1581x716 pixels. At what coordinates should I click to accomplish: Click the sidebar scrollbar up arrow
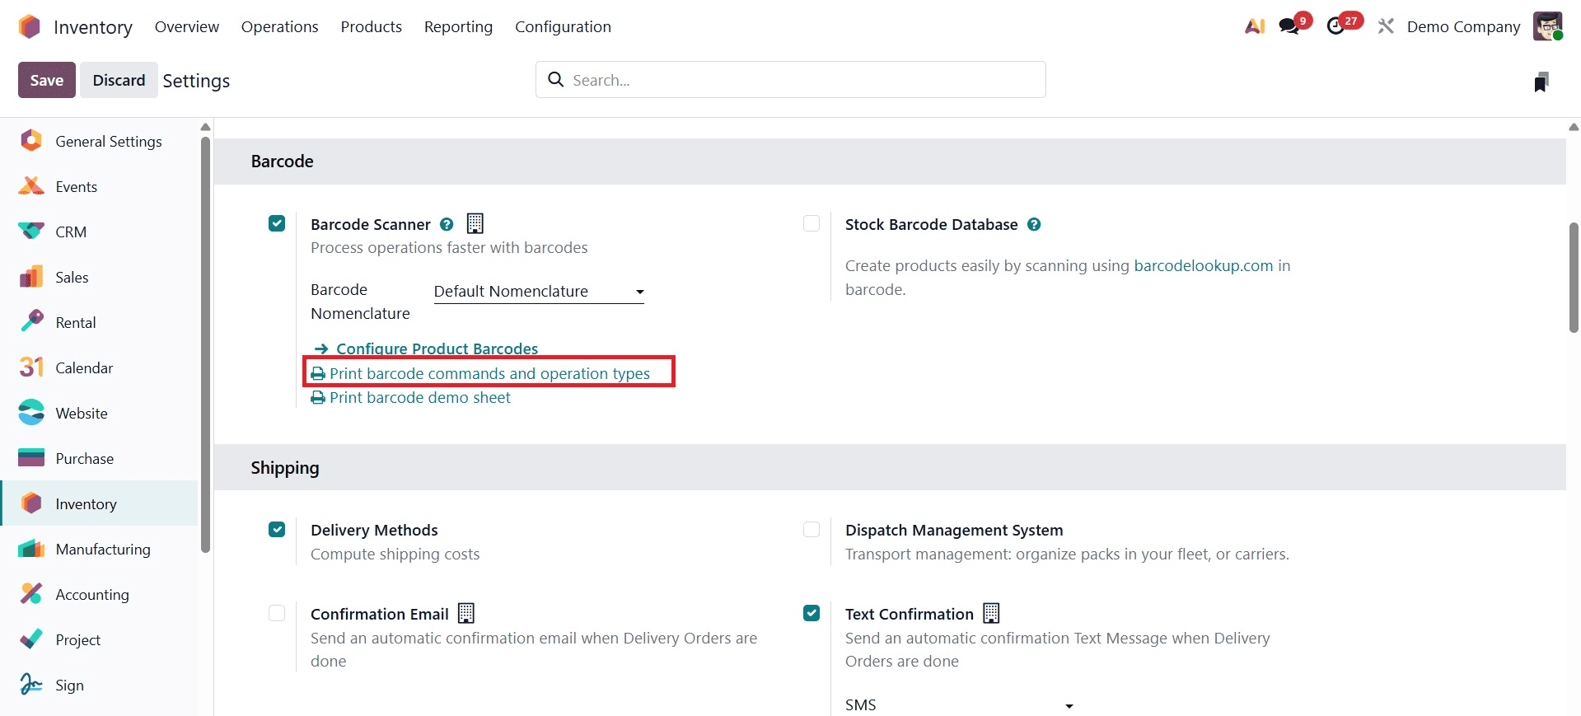205,127
